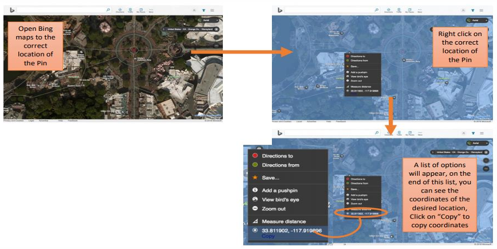Open Privacy and Cookies link under top-left map
The height and width of the screenshot is (249, 497).
(14, 121)
